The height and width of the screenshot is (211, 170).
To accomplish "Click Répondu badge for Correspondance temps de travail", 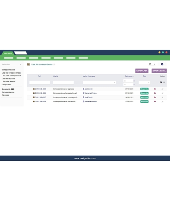I will (144, 93).
